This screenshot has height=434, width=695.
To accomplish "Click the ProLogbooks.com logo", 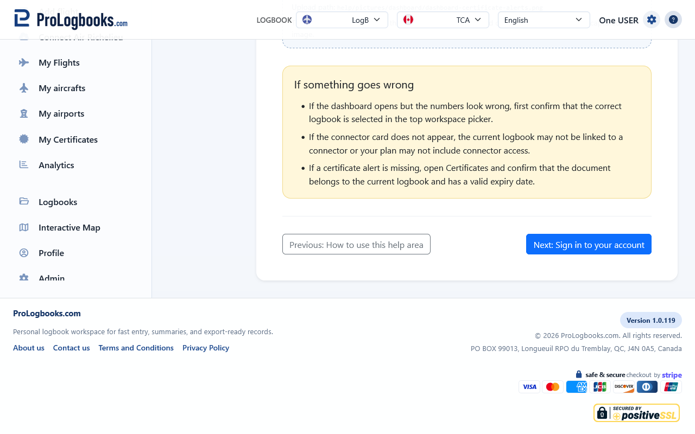I will click(x=71, y=20).
